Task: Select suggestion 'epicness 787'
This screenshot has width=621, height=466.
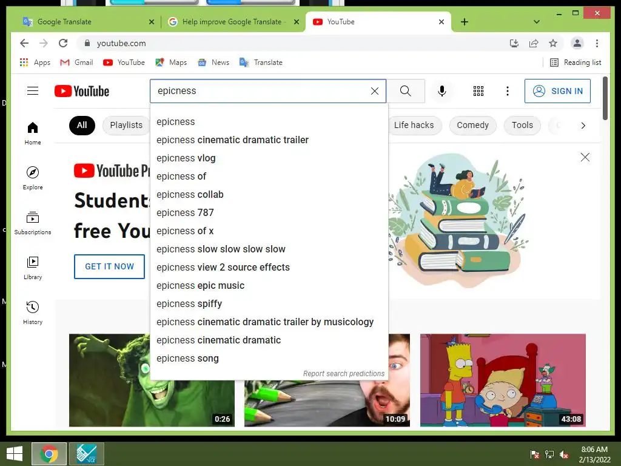Action: [269, 213]
